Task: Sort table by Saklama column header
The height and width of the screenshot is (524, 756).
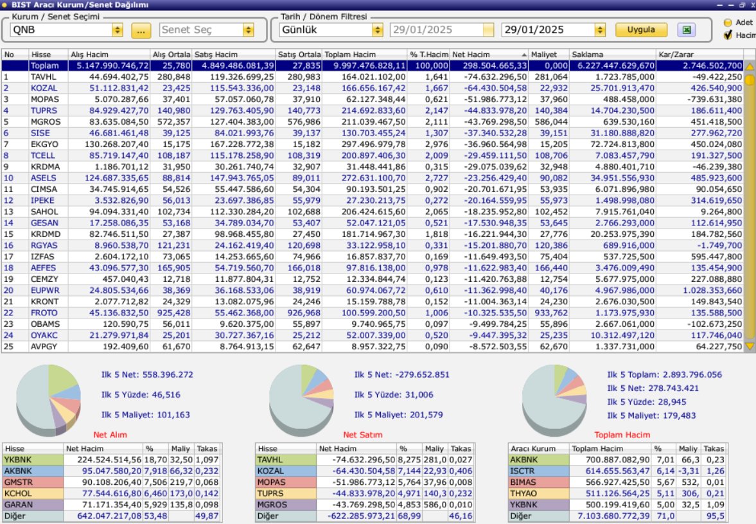Action: 612,55
